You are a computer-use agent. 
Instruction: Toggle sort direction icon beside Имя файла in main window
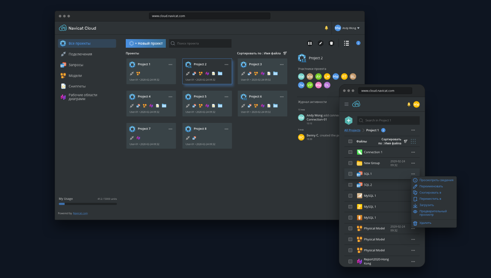click(x=285, y=53)
